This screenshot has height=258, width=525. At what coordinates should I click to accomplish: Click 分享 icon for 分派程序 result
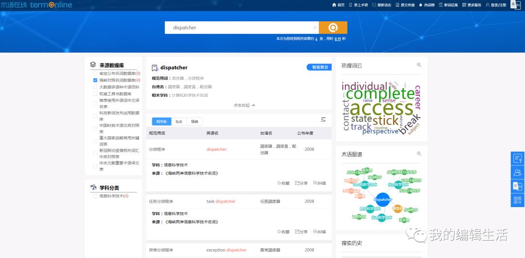click(301, 183)
